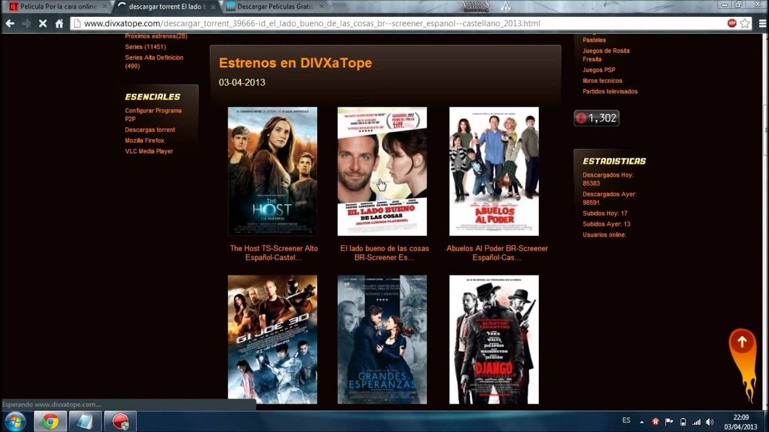Open Abuelos al Poder movie poster
This screenshot has height=432, width=769.
point(494,171)
